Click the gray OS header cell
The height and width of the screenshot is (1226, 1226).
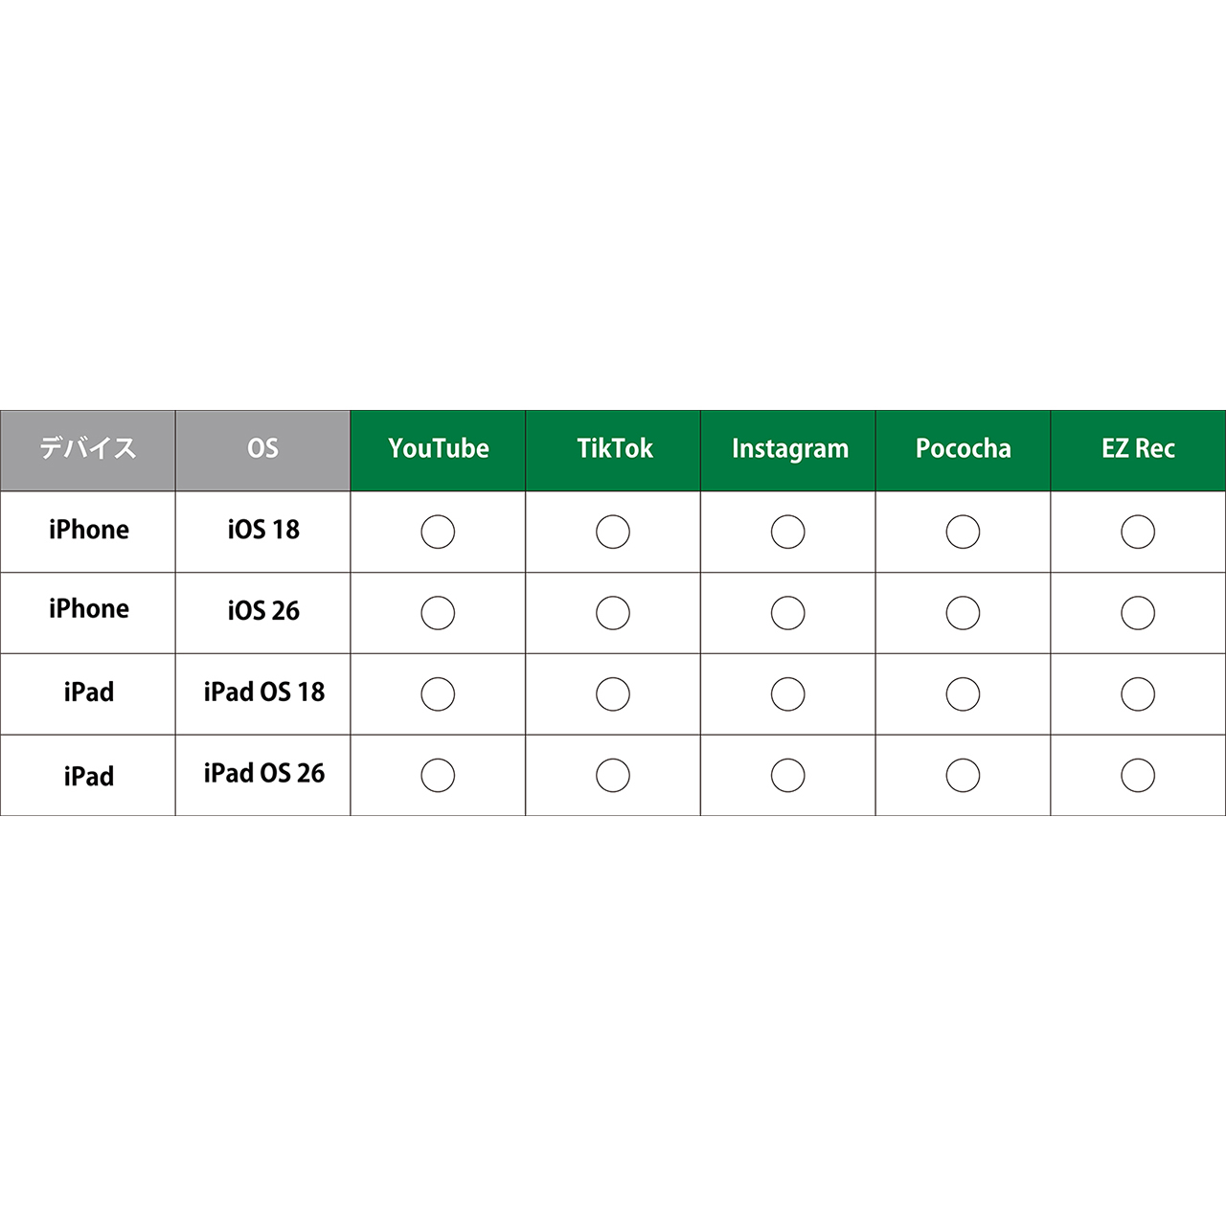[262, 449]
